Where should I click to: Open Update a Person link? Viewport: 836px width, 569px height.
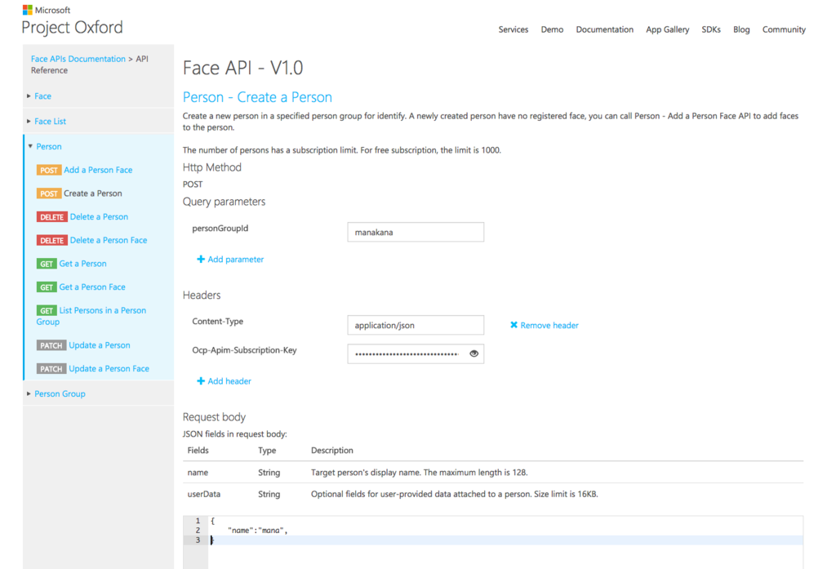(99, 345)
